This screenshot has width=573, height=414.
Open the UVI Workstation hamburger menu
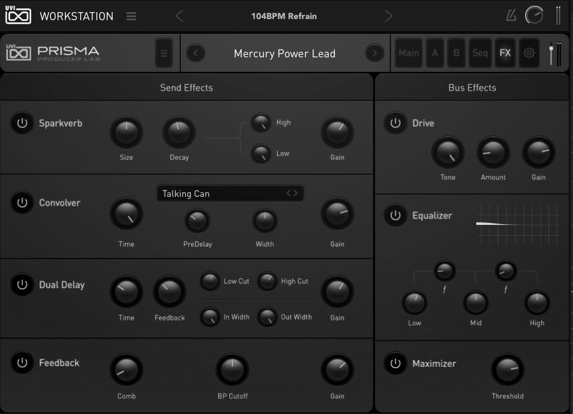pyautogui.click(x=131, y=17)
